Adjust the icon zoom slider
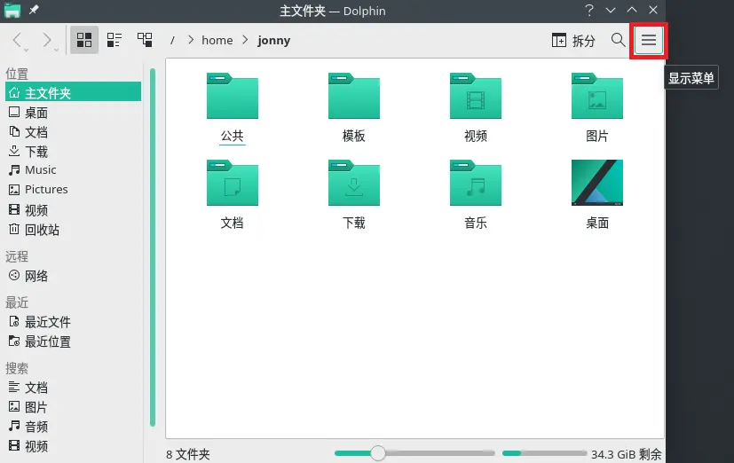Image resolution: width=734 pixels, height=463 pixels. [x=378, y=453]
